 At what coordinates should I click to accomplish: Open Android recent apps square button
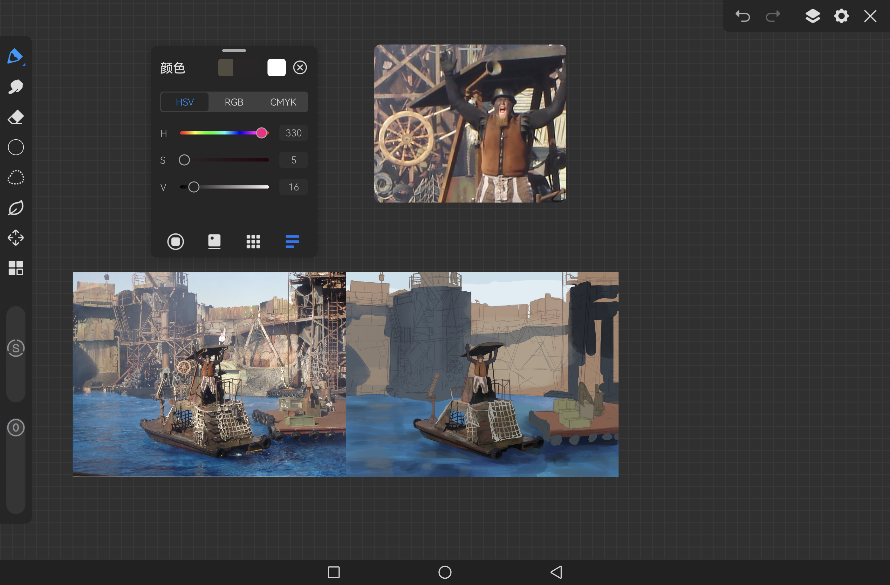pos(333,572)
